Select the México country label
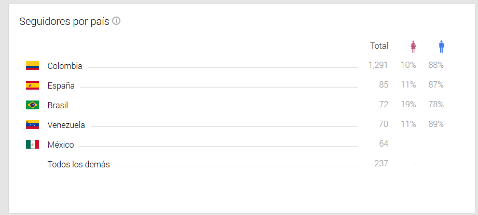The image size is (478, 215). coord(61,145)
